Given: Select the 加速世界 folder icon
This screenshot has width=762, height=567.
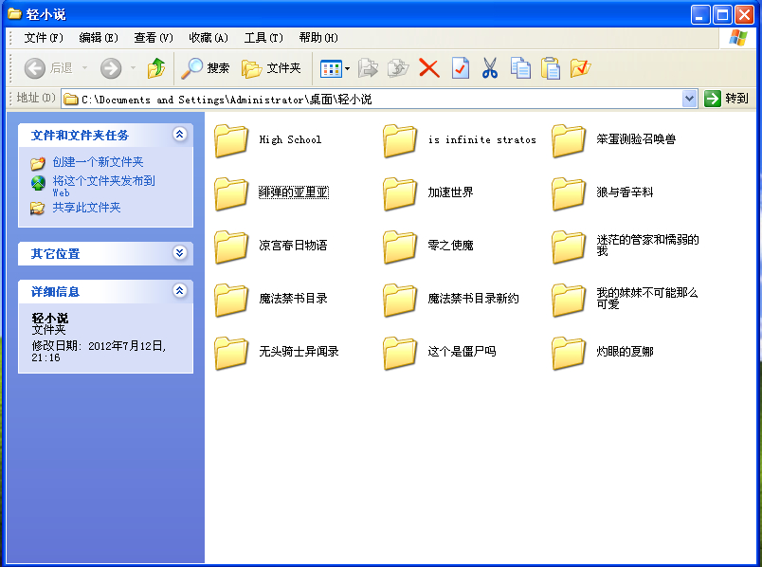Looking at the screenshot, I should pyautogui.click(x=400, y=193).
